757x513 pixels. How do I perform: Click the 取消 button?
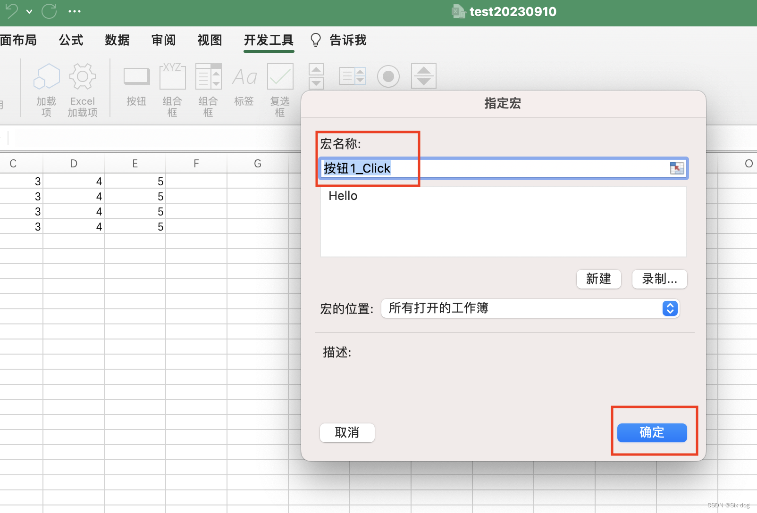tap(347, 433)
